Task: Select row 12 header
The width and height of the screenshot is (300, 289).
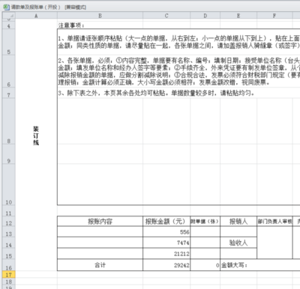Action: tap(8, 222)
